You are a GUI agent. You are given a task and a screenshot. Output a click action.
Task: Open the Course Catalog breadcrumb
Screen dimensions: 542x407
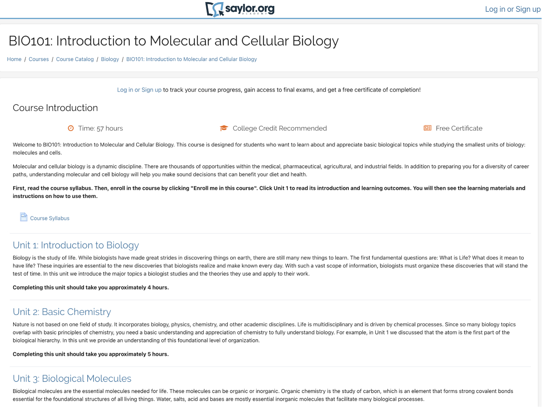point(75,59)
